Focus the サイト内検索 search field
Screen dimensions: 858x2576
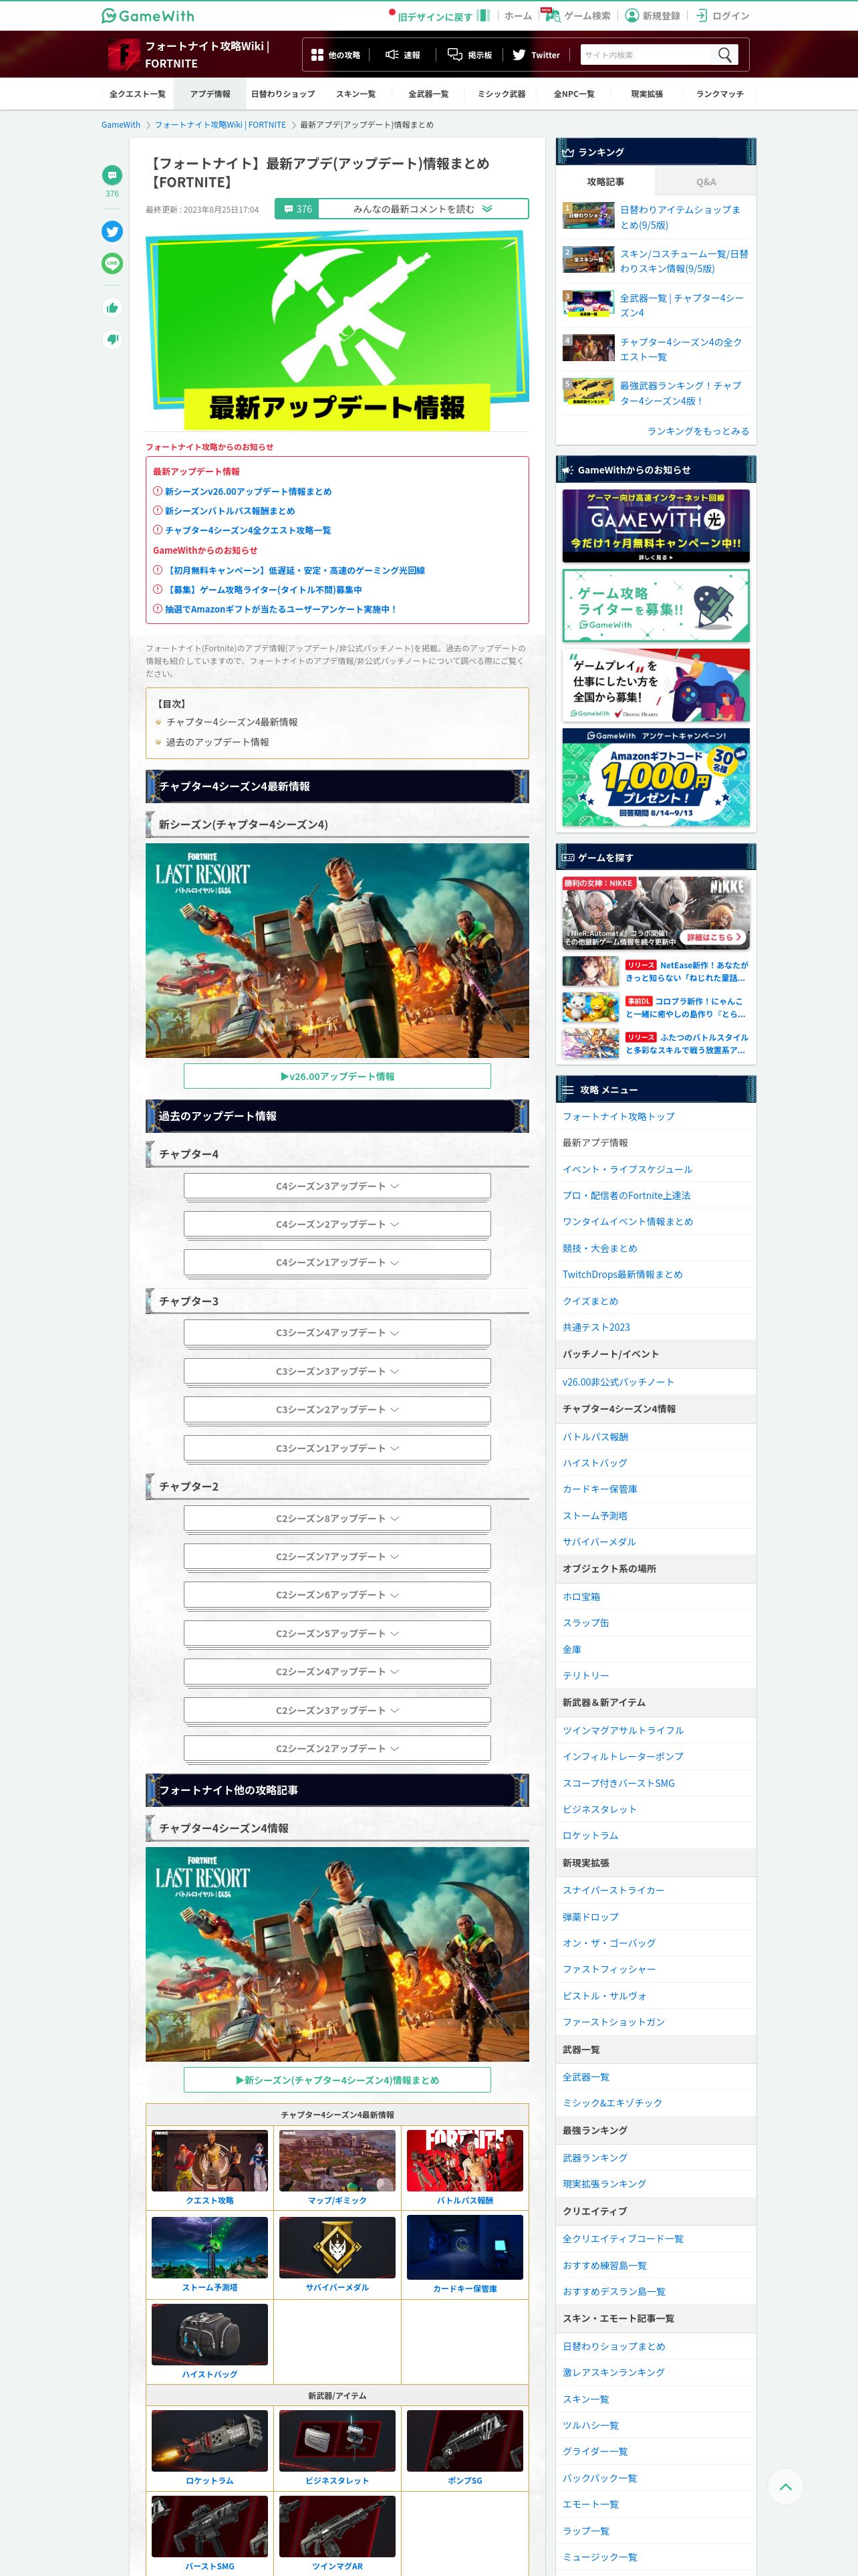pos(648,55)
